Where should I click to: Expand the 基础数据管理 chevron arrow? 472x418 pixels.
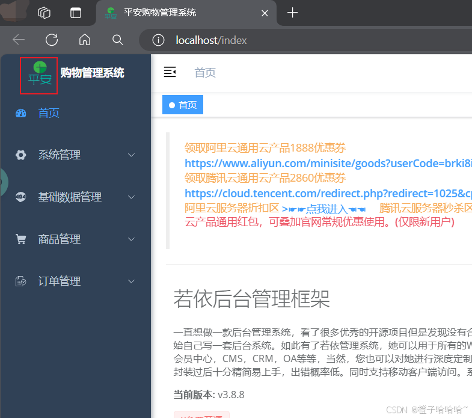click(131, 197)
